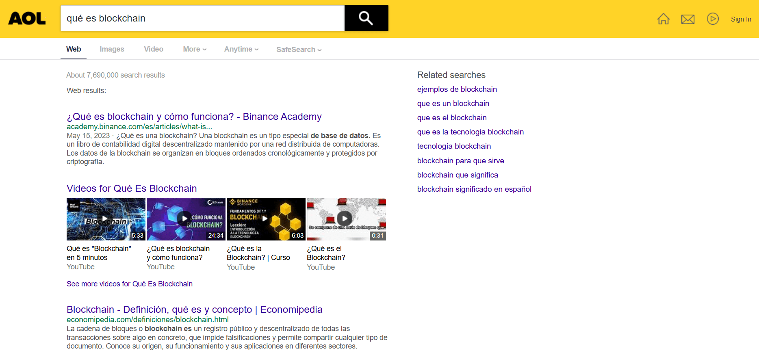Select related search 'blockchain que significa'

[x=458, y=175]
